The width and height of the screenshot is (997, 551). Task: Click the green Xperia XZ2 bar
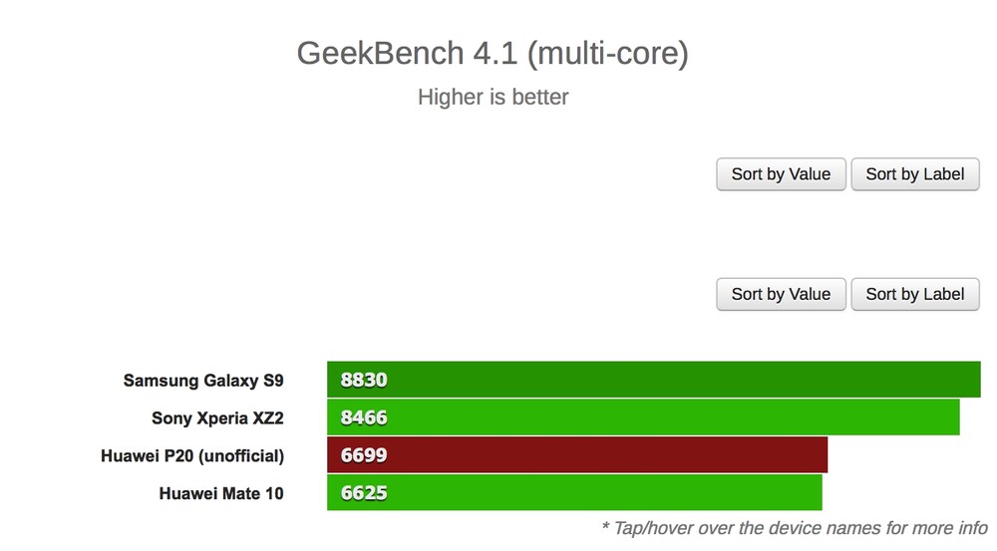643,416
